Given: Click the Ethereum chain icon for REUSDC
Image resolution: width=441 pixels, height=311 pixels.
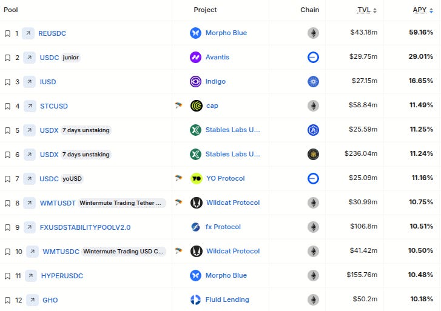Looking at the screenshot, I should pos(313,33).
